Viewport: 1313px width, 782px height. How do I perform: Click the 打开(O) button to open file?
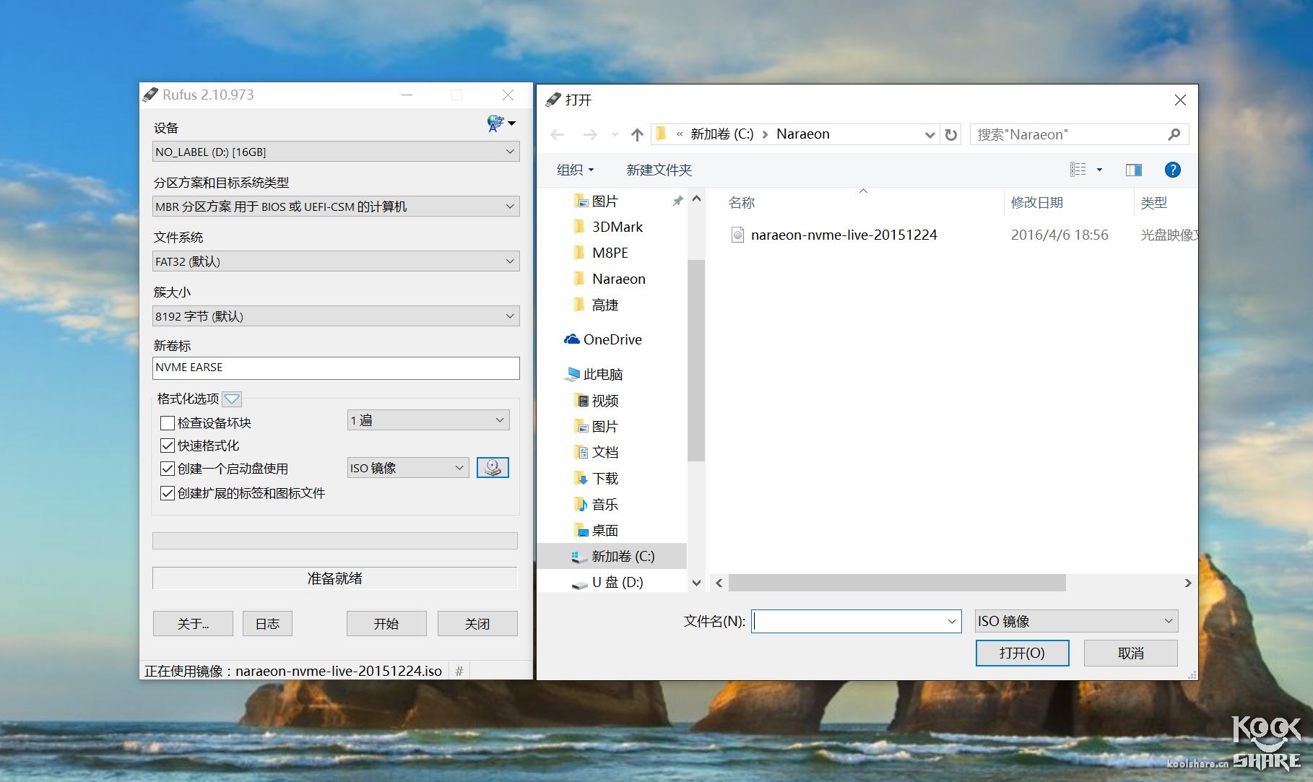pos(1022,652)
